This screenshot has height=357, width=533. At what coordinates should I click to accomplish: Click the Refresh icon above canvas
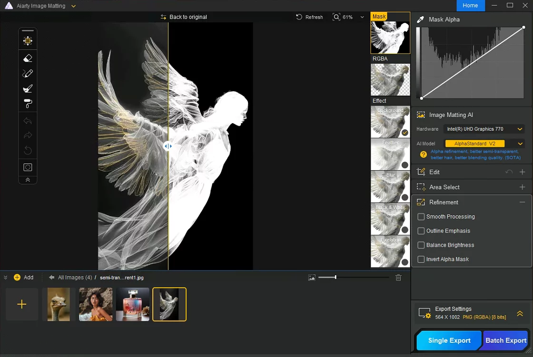(299, 17)
